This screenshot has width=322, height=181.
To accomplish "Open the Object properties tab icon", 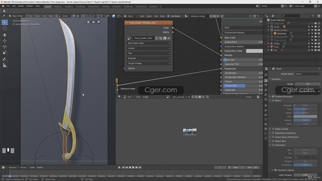I will pyautogui.click(x=266, y=105).
